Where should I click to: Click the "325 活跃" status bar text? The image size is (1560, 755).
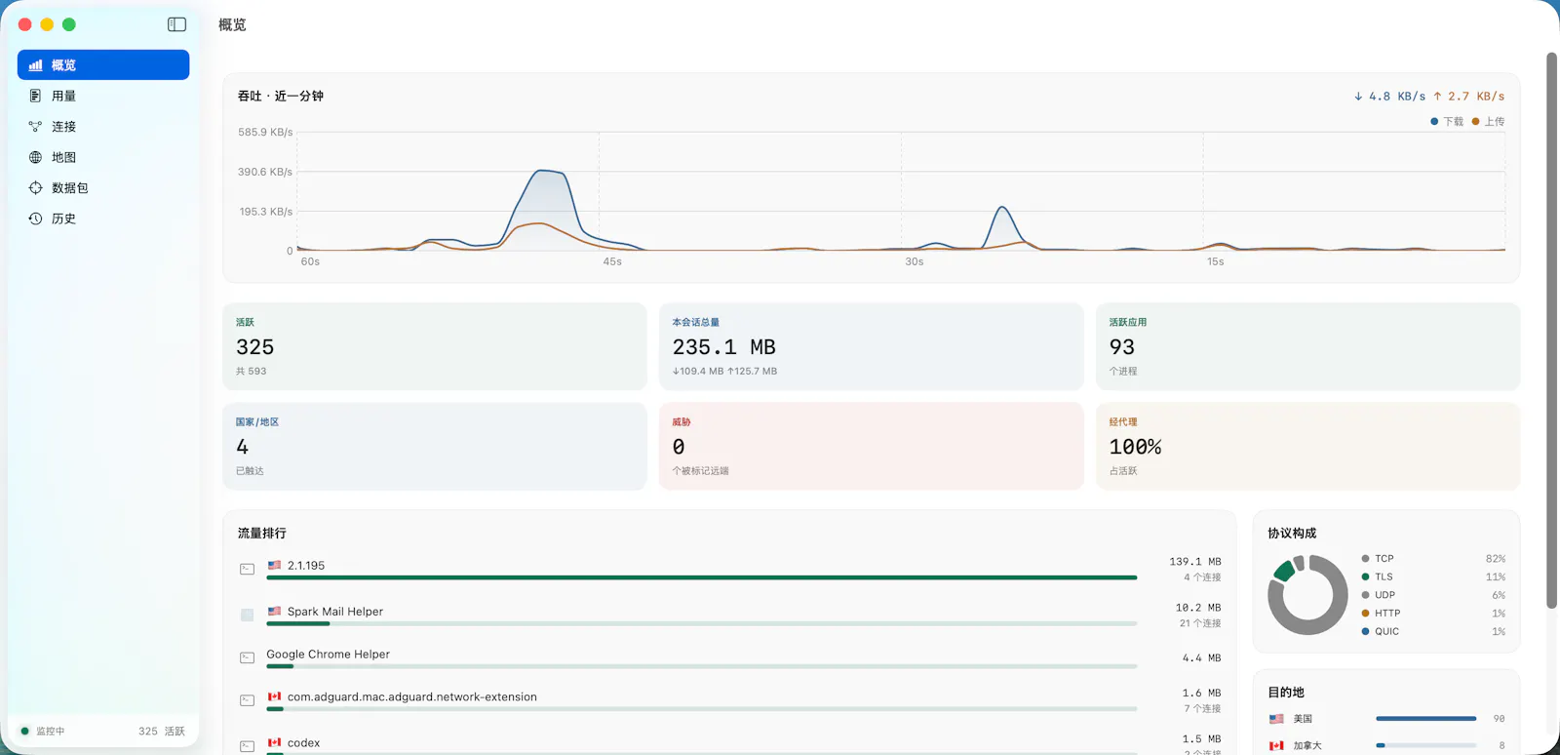(162, 731)
